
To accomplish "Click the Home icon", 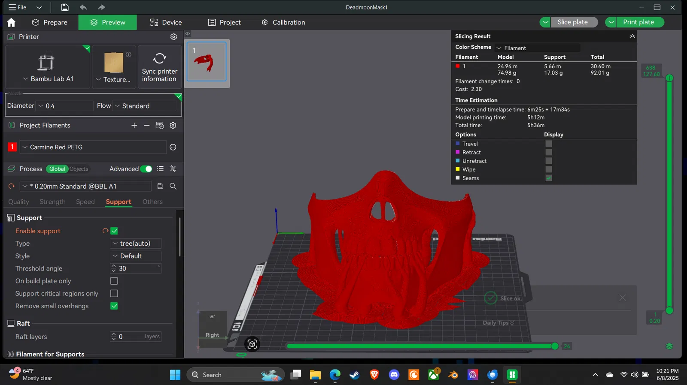I will 11,22.
